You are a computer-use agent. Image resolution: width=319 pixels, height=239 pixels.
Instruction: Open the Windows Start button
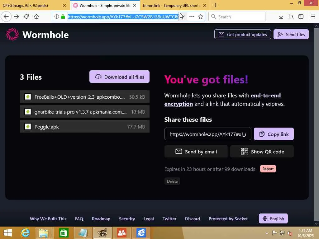click(x=8, y=233)
